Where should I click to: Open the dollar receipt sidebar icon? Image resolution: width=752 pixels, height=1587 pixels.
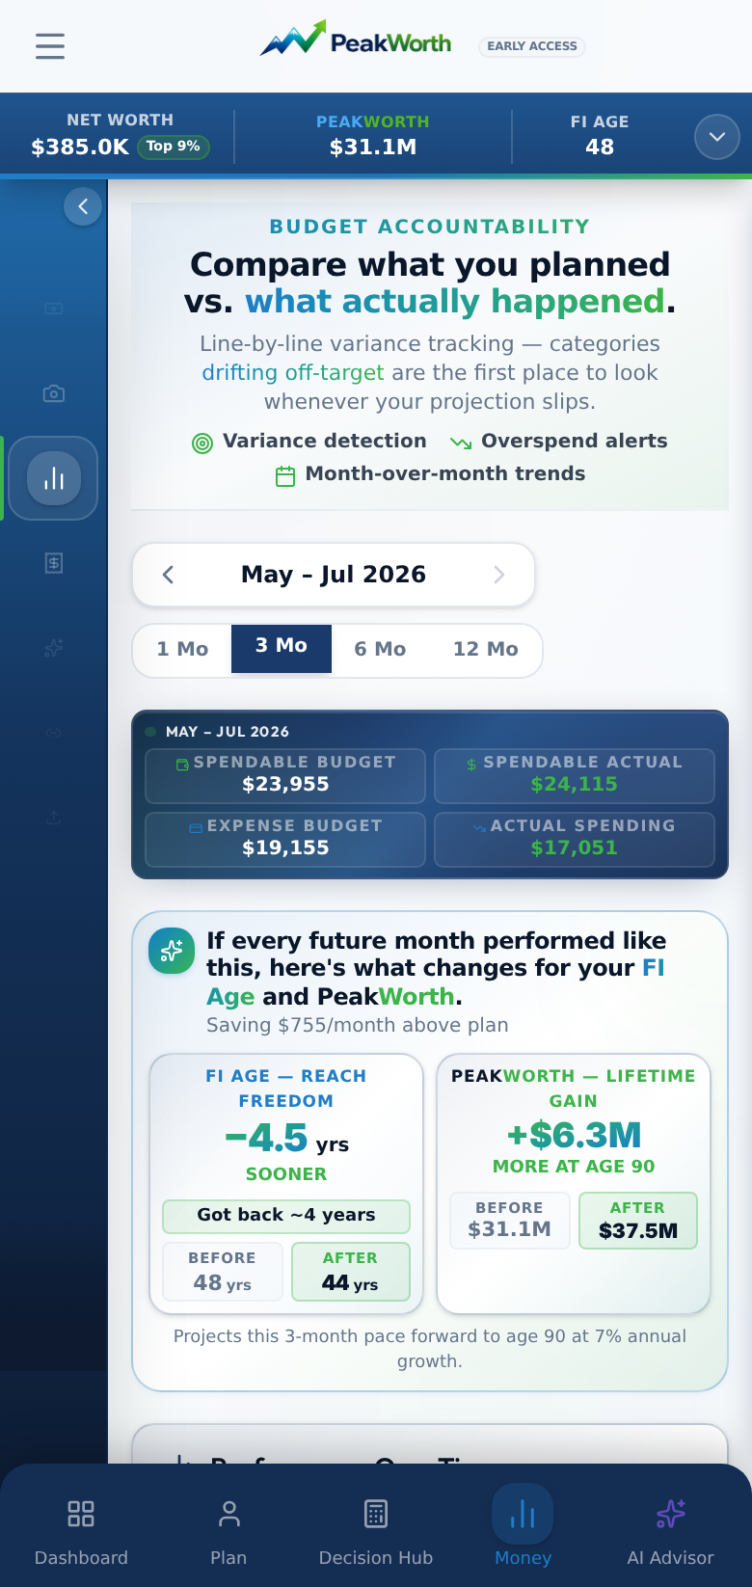pos(54,563)
